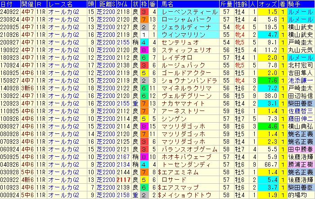
Task: Click jockey name 田中勝春
Action: click(x=298, y=151)
